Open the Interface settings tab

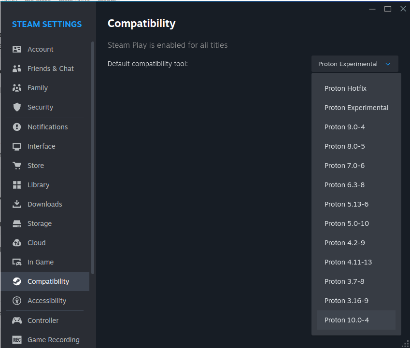click(42, 146)
